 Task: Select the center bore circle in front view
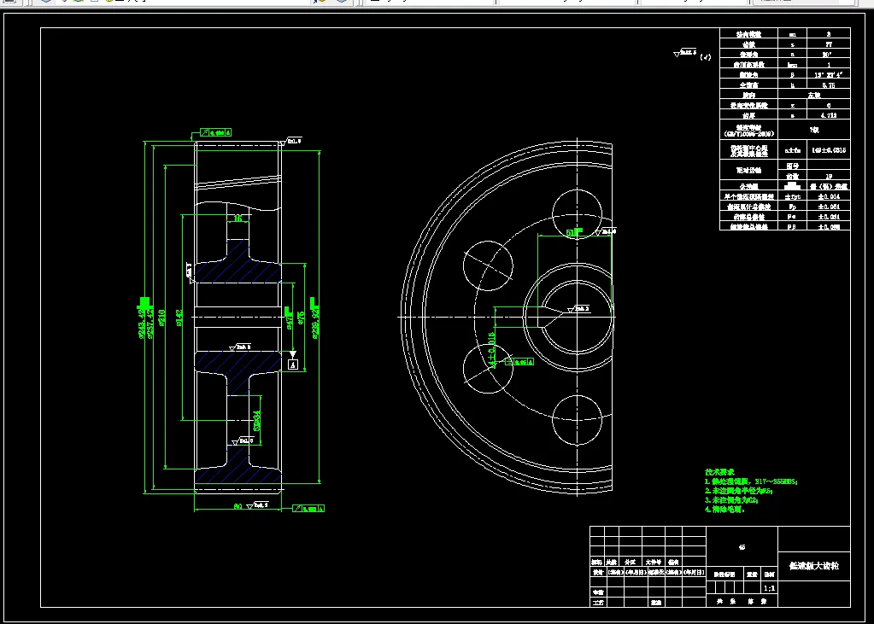click(x=577, y=317)
